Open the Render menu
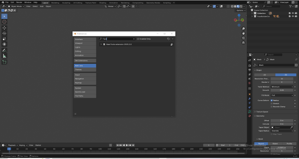This screenshot has width=299, height=159. (x=19, y=2)
